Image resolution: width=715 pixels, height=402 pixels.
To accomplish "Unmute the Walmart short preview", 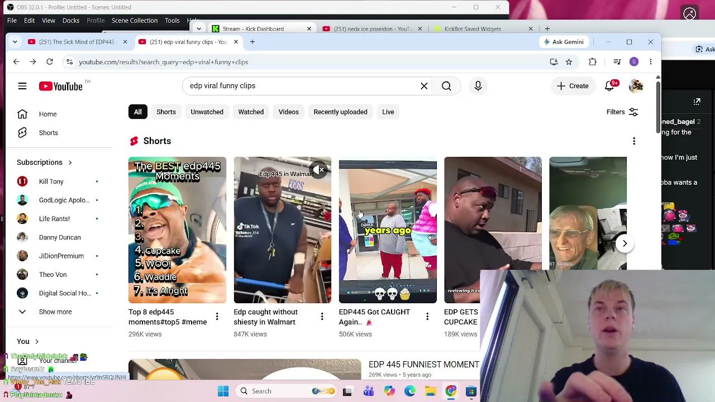I will coord(318,170).
